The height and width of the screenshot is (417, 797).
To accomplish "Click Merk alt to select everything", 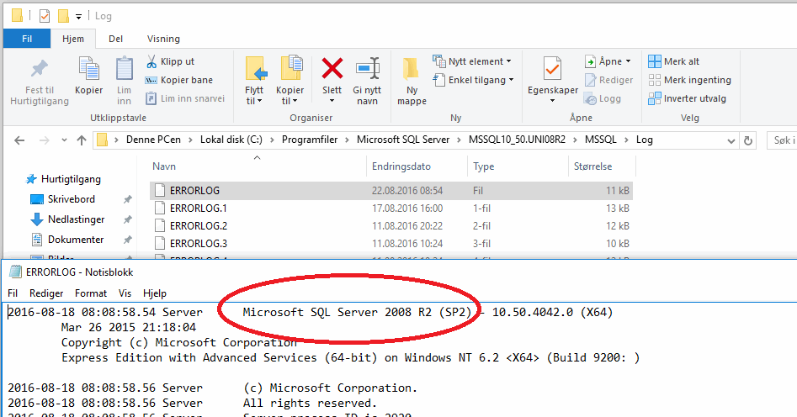I will [681, 61].
